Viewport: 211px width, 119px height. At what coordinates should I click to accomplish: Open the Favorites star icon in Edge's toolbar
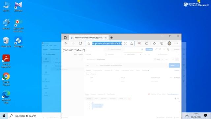[x=154, y=43]
